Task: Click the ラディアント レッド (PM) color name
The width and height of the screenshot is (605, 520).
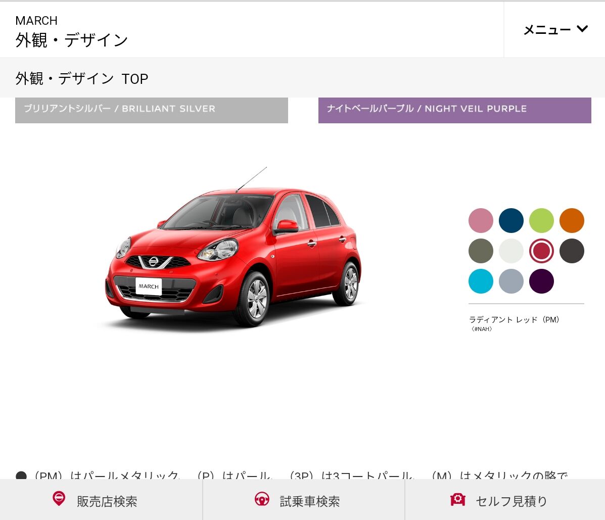Action: coord(514,319)
